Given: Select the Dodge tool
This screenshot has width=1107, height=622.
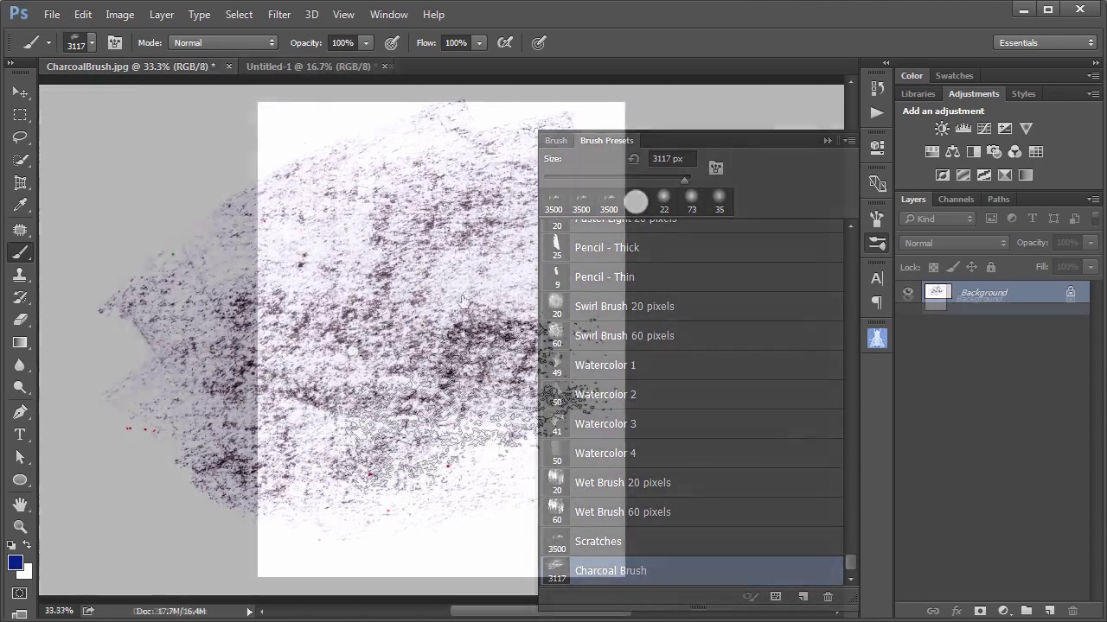Looking at the screenshot, I should click(x=20, y=387).
